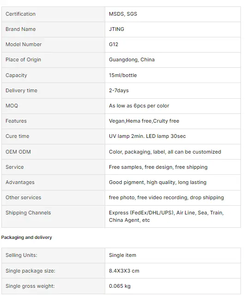The height and width of the screenshot is (297, 246).
Task: Select the 8.4X3X3 cm package size
Action: 124,271
